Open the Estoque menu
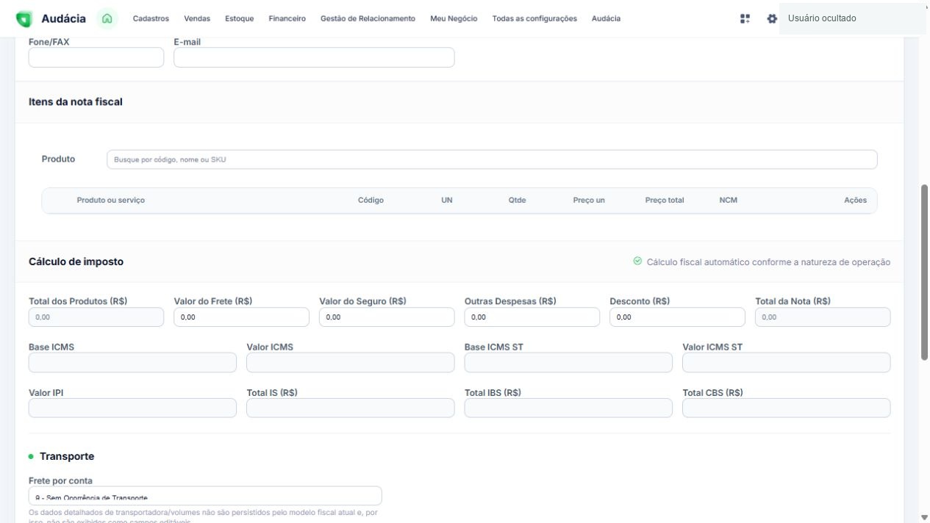This screenshot has width=930, height=523. click(240, 18)
